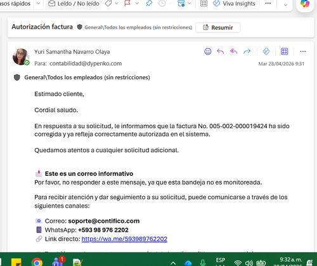Open the Pasos rápidos dropdown arrow
The width and height of the screenshot is (317, 266).
[x=38, y=3]
